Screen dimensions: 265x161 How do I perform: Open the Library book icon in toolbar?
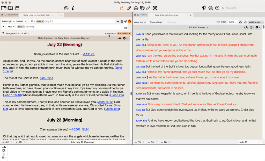pos(10,8)
